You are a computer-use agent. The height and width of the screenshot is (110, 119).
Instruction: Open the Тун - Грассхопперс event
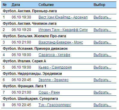click(55, 105)
